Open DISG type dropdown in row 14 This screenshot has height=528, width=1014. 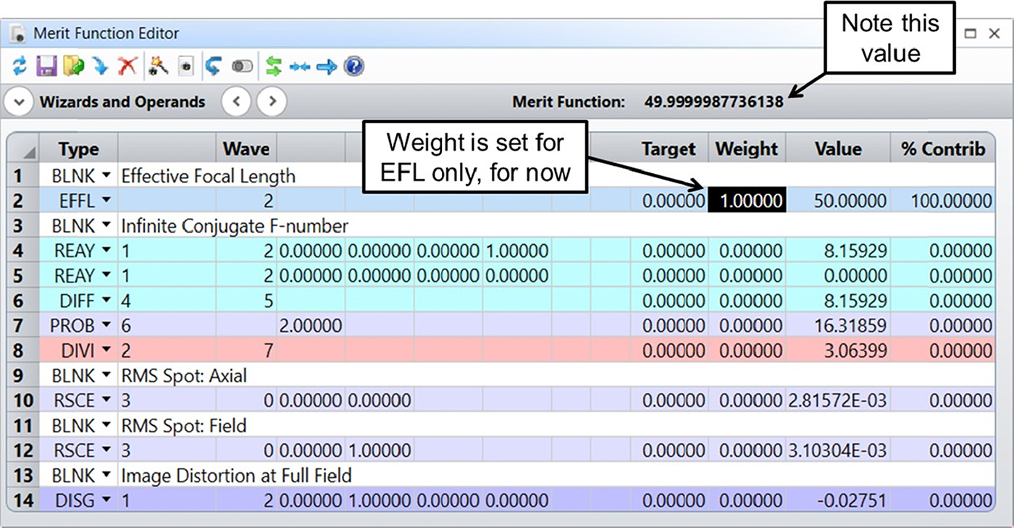tap(107, 500)
